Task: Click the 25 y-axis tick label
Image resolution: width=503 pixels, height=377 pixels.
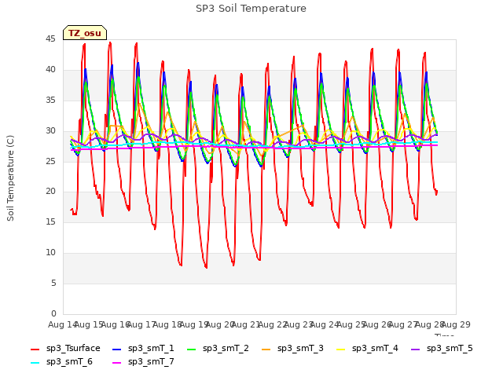Action: coord(50,161)
